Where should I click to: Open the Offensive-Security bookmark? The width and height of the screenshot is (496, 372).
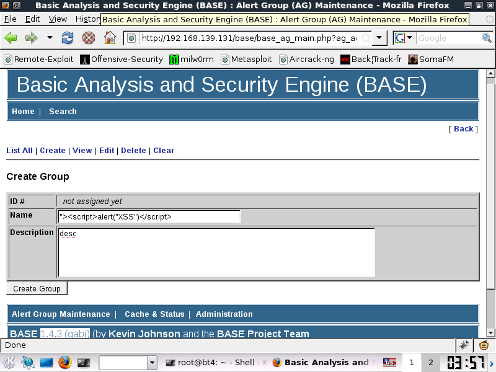pyautogui.click(x=122, y=59)
